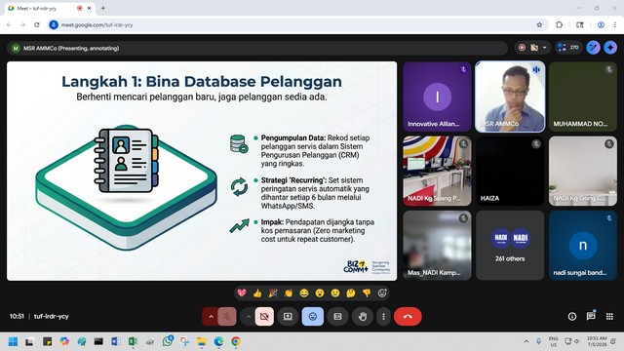The width and height of the screenshot is (624, 351).
Task: Toggle the emoji reactions bar button
Action: coord(313,316)
